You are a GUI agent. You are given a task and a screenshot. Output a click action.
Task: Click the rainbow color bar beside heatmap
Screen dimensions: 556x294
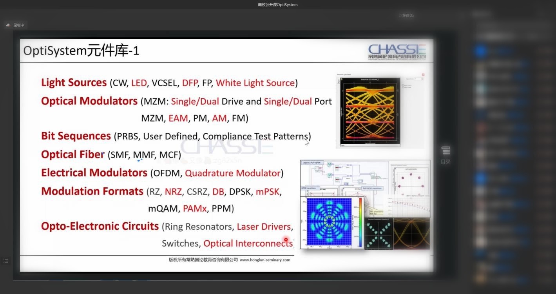point(360,223)
